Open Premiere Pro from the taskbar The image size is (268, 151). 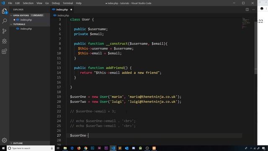[x=106, y=148]
